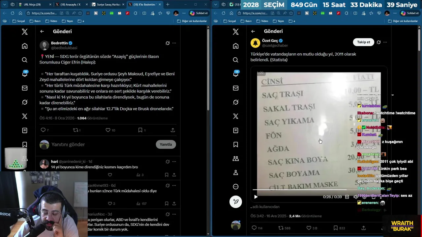Repost Özet Geç post showing 588
422x237 pixels.
pos(281,228)
